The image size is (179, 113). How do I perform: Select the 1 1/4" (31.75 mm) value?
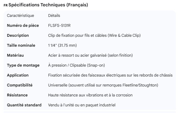62,45
